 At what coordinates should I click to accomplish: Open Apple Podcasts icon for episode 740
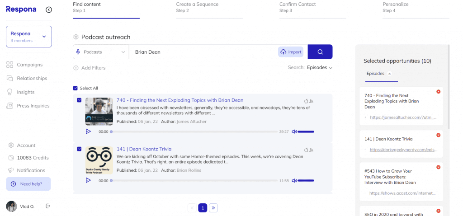click(x=306, y=101)
